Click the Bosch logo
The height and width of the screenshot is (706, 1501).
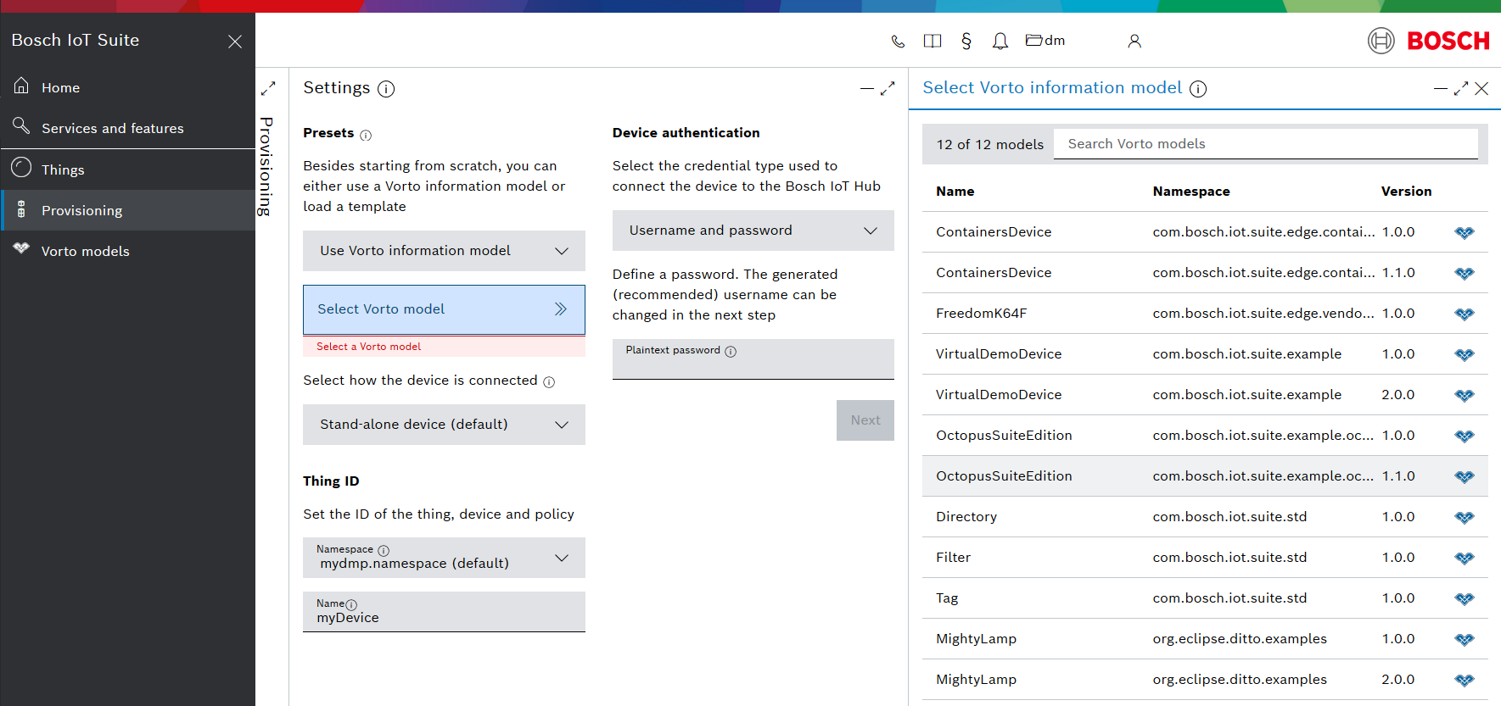(1429, 40)
